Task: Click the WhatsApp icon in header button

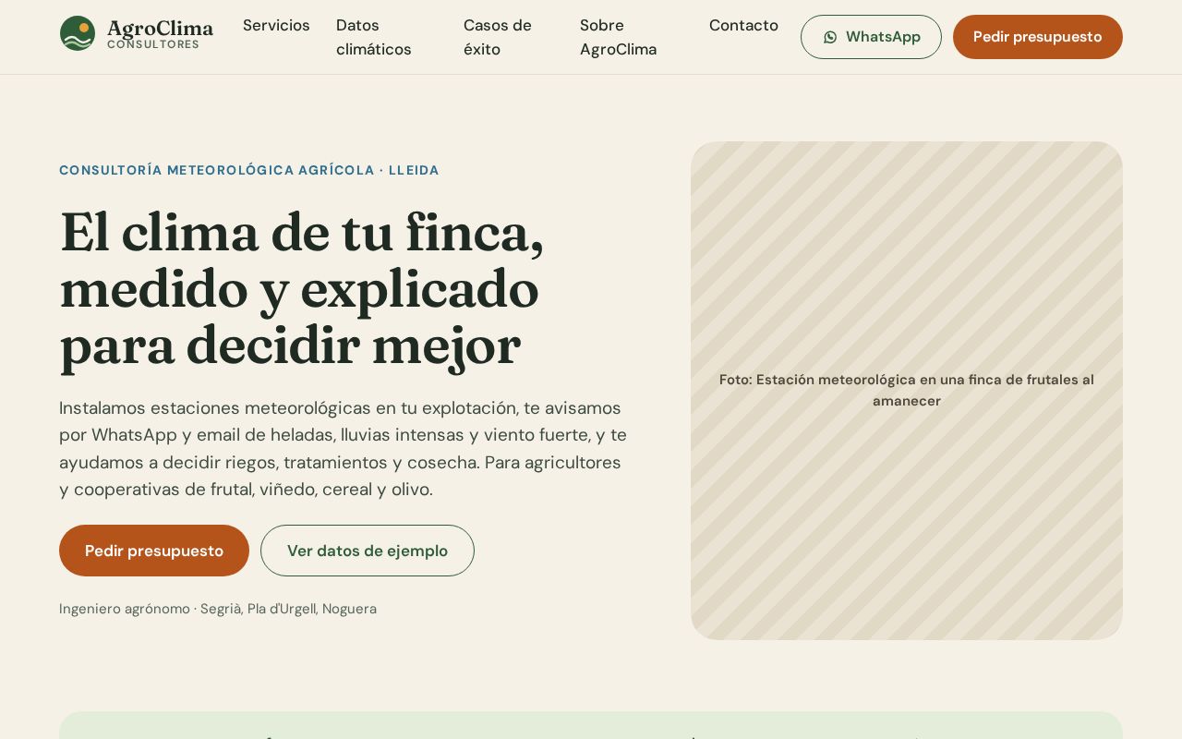Action: pyautogui.click(x=830, y=37)
